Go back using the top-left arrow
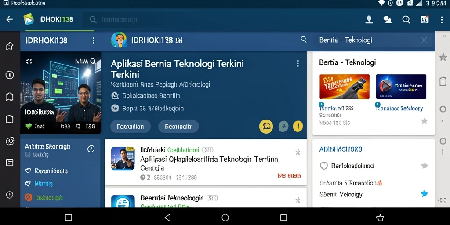 pos(10,19)
